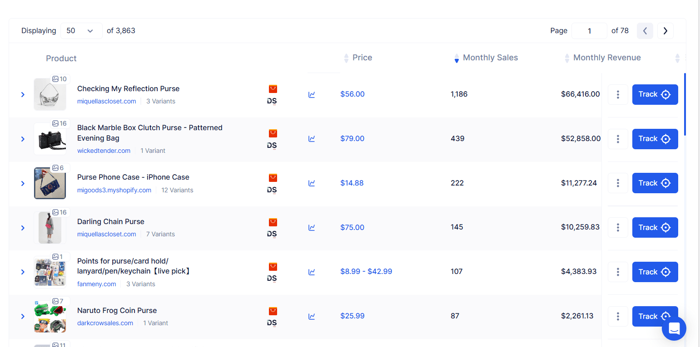Open more options for Darling Chain Purse
This screenshot has width=700, height=347.
pos(618,227)
